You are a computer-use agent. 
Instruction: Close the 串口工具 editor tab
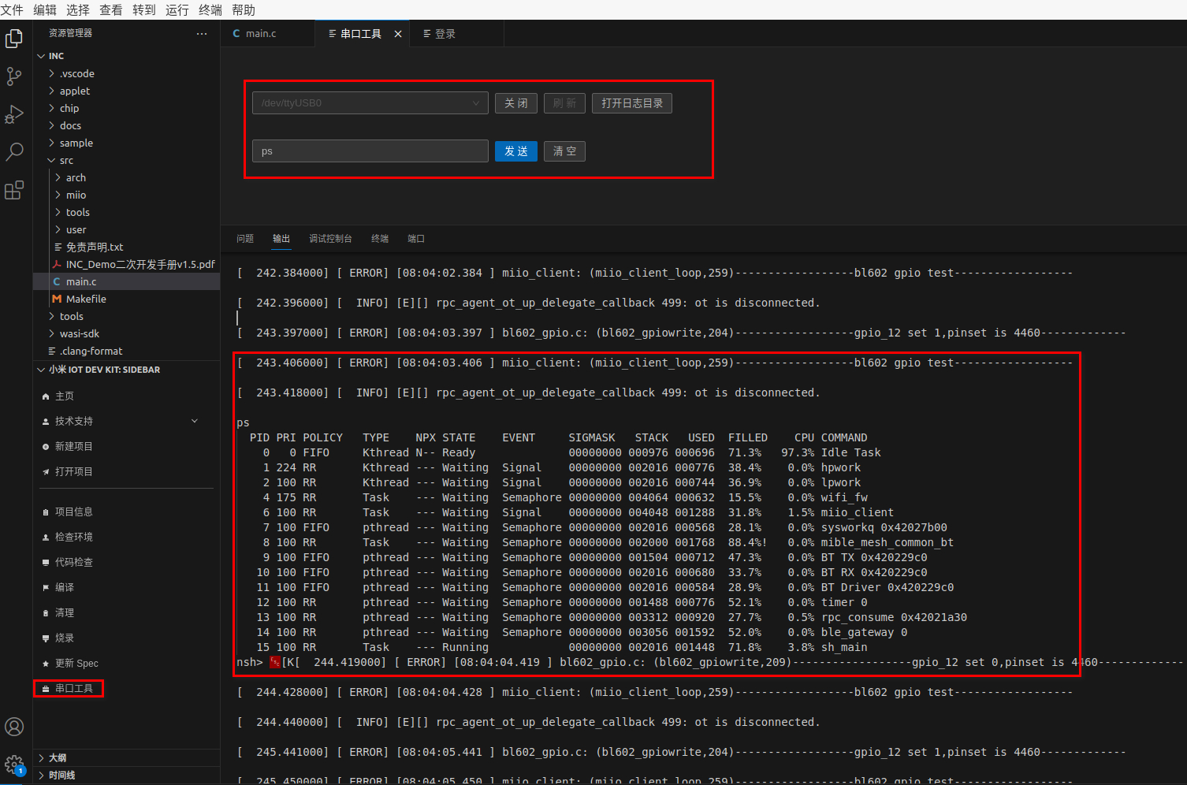coord(398,34)
